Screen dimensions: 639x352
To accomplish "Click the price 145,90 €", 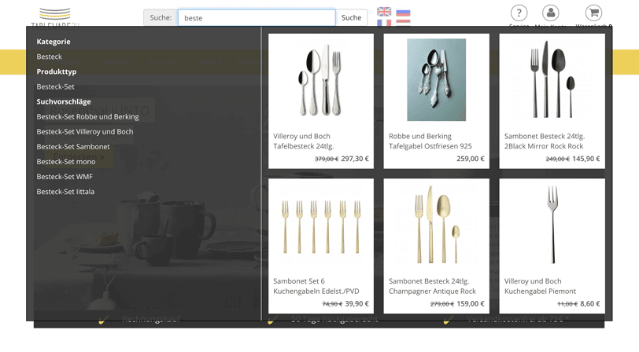I will 586,159.
